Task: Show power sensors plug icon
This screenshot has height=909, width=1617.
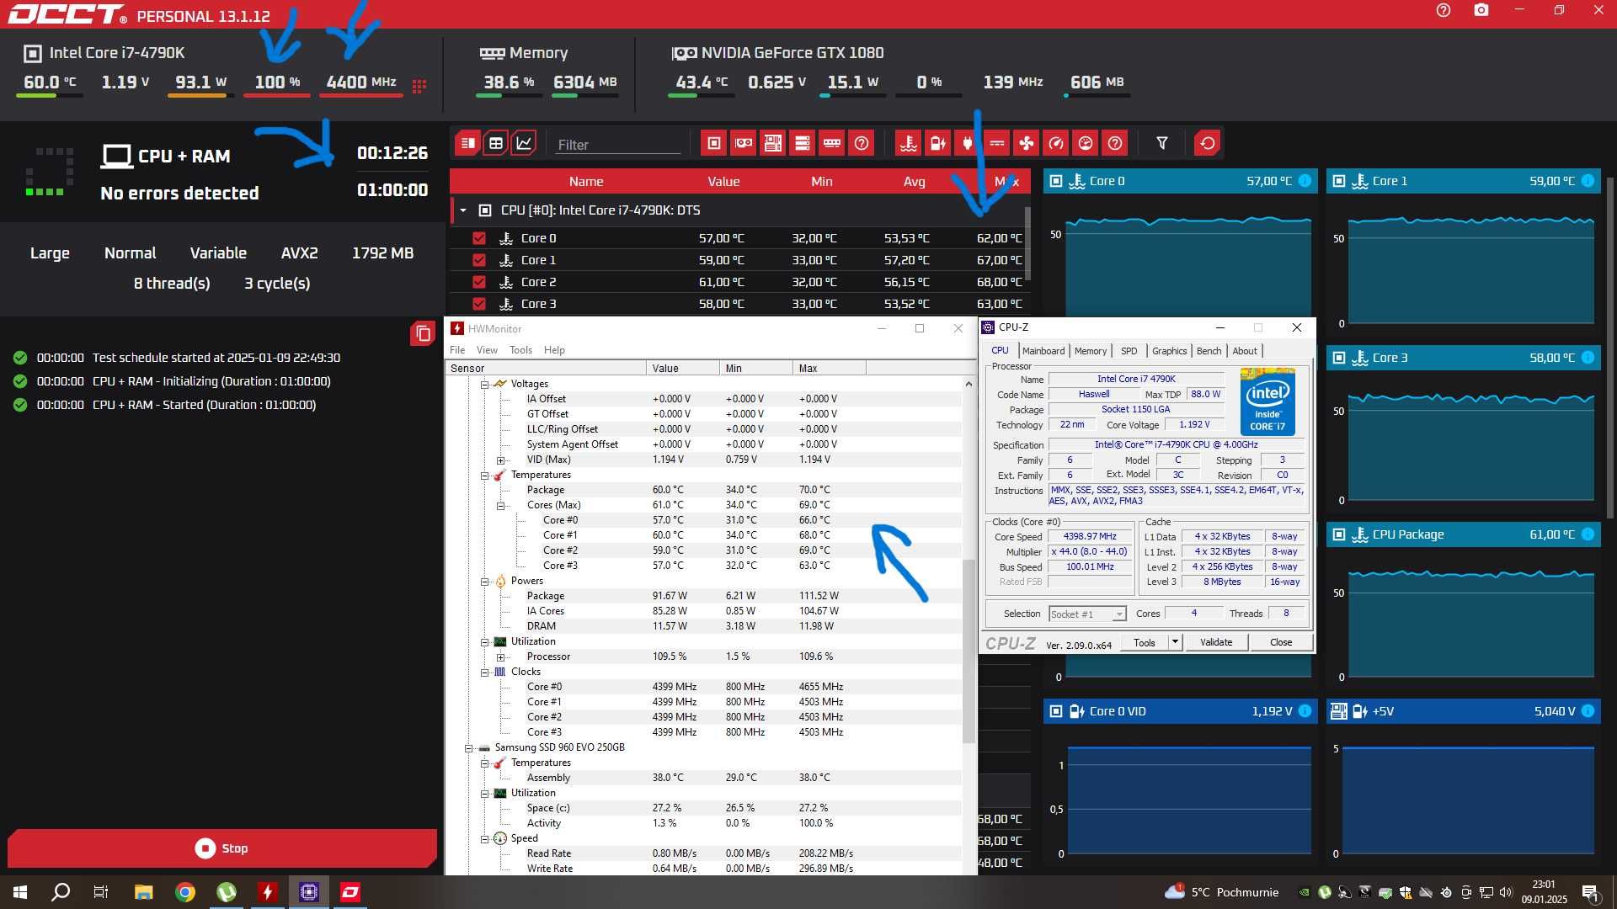Action: [967, 143]
